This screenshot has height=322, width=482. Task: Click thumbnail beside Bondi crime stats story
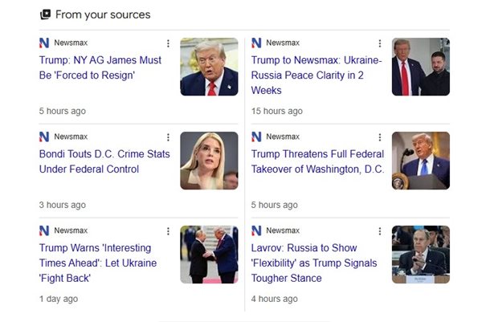[x=209, y=161]
